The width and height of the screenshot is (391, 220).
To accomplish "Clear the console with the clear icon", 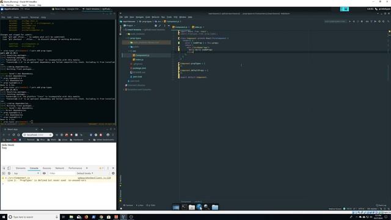I will coord(9,174).
